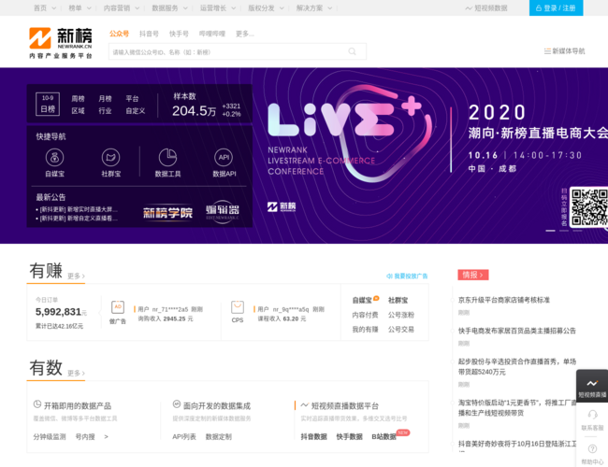The image size is (608, 467).
Task: Open second 最新公告 announcement 新增自定义直播
Action: click(77, 219)
